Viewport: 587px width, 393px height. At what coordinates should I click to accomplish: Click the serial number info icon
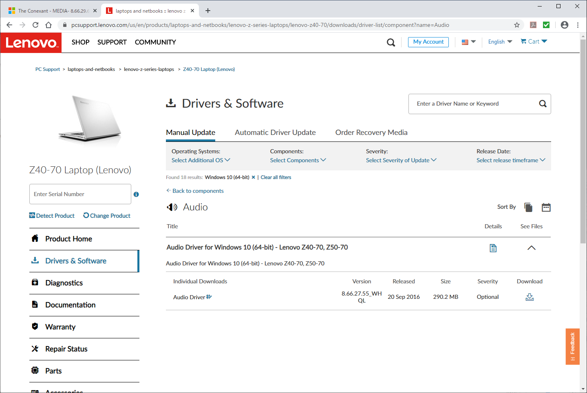point(136,194)
